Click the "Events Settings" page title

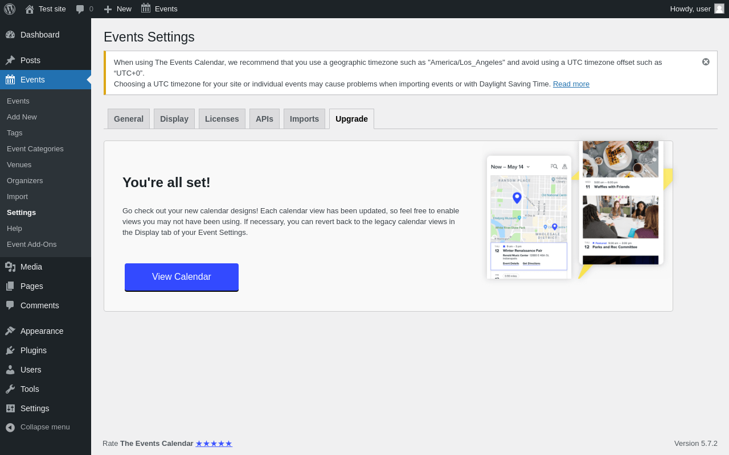149,37
